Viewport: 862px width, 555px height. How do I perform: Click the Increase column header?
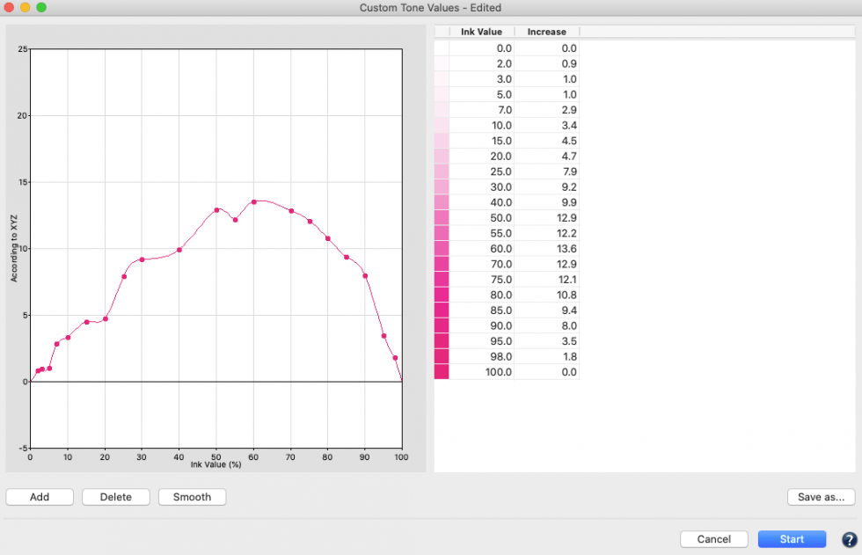[546, 32]
